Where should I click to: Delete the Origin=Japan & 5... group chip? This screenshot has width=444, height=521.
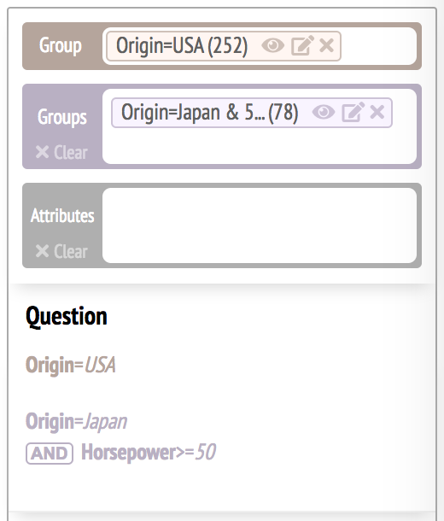(x=377, y=112)
